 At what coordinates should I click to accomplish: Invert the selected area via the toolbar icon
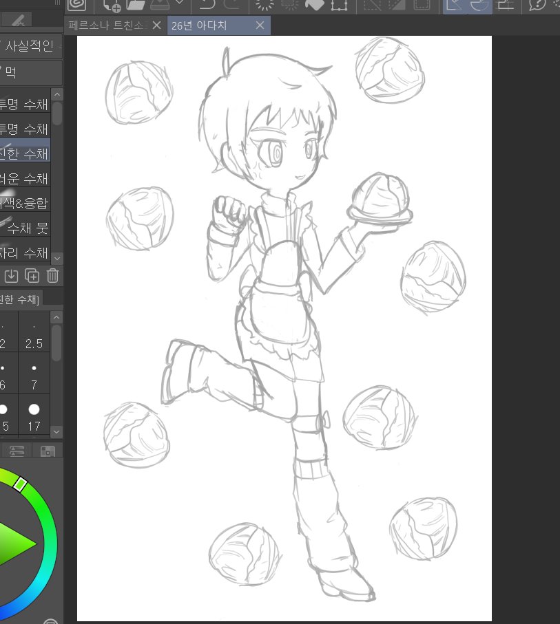397,5
